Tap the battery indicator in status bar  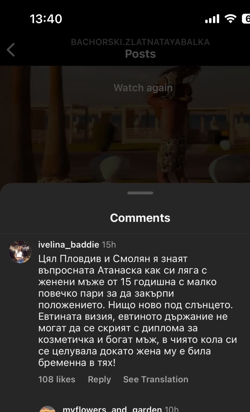[x=246, y=19]
